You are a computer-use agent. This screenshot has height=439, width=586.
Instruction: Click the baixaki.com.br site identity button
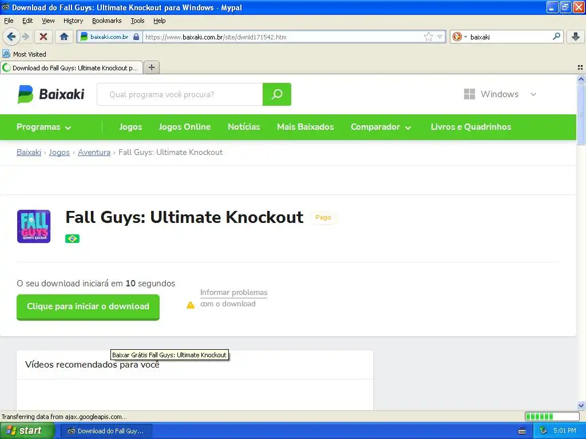click(109, 37)
